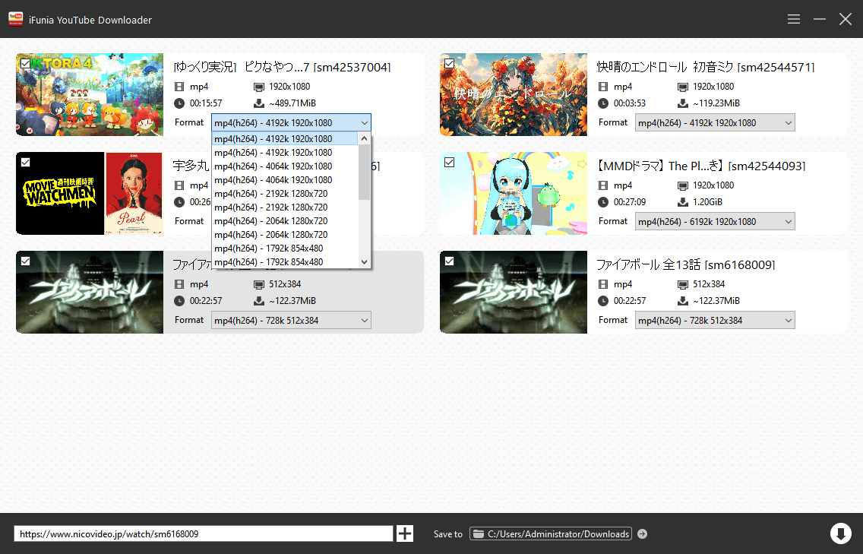863x554 pixels.
Task: Click the iFunia YouTube Downloader app logo
Action: coord(15,19)
